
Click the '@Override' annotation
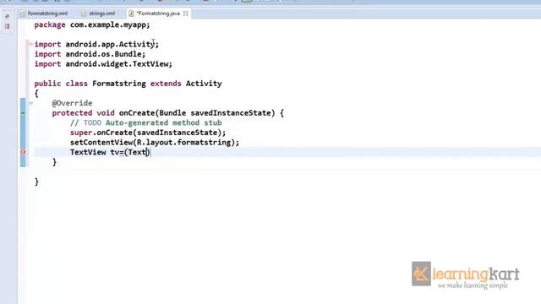72,103
